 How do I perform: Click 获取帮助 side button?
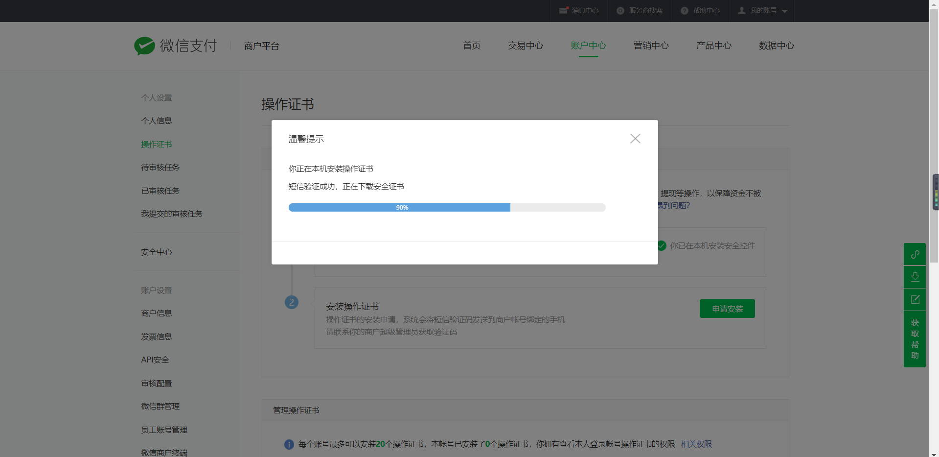pos(915,339)
